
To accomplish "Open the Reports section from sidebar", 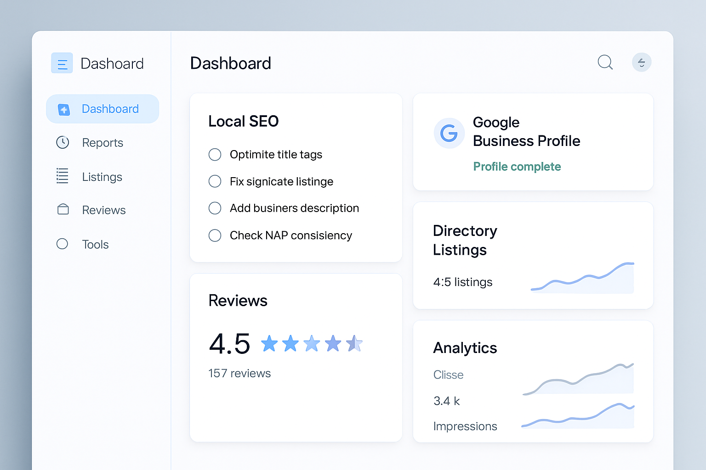I will click(102, 142).
